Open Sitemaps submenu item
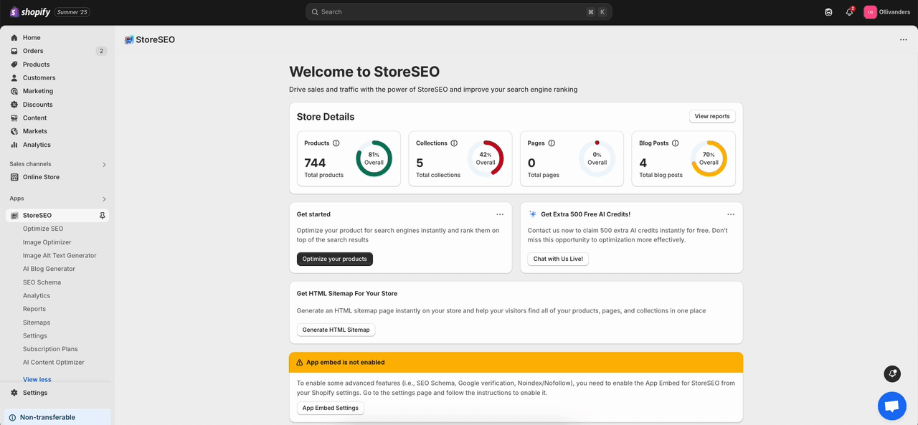Viewport: 918px width, 425px height. click(x=37, y=323)
